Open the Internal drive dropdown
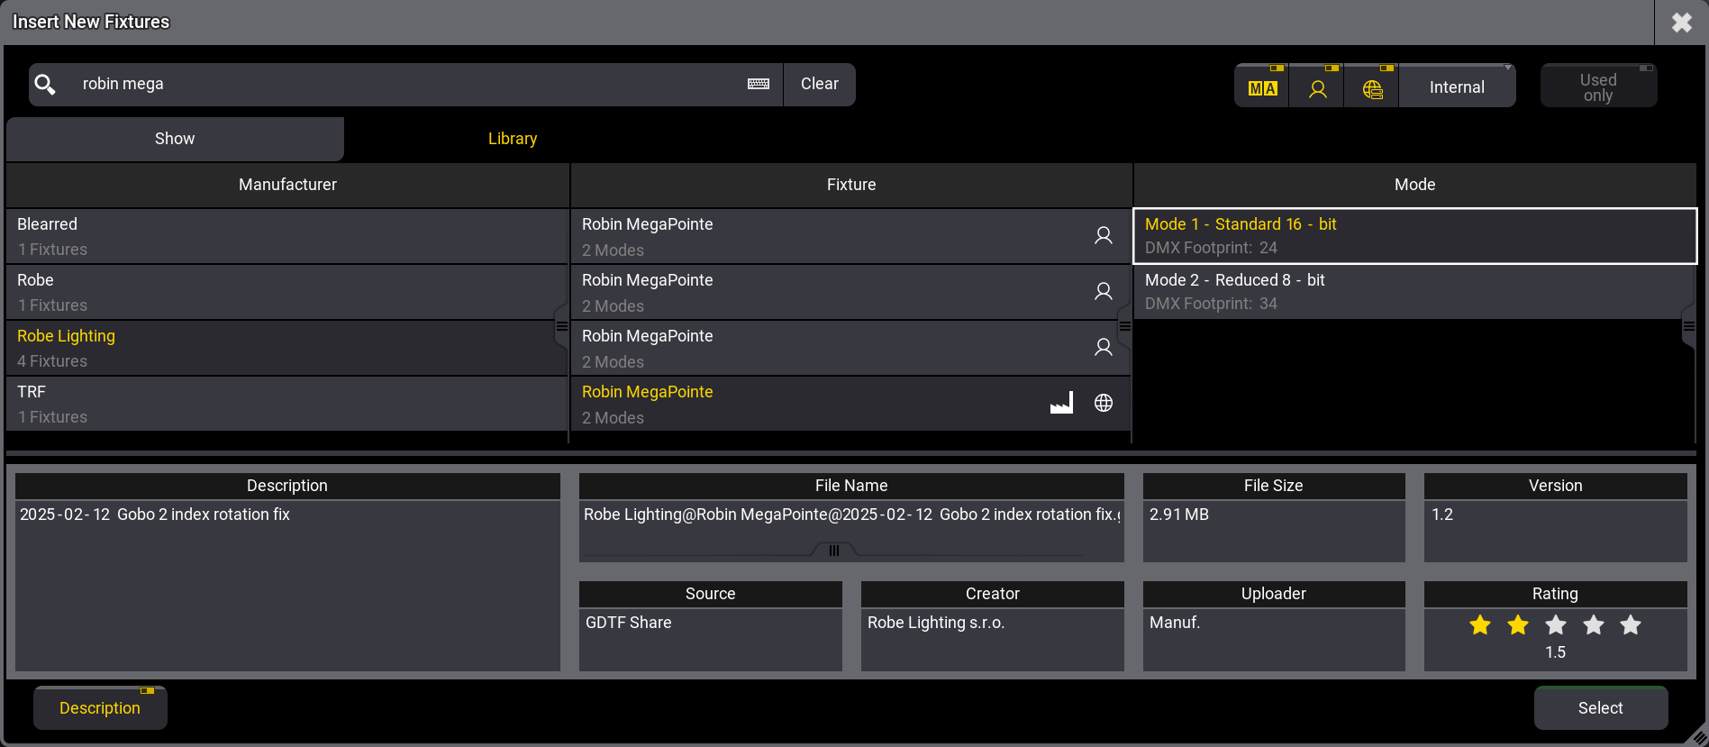The width and height of the screenshot is (1709, 747). click(1457, 87)
